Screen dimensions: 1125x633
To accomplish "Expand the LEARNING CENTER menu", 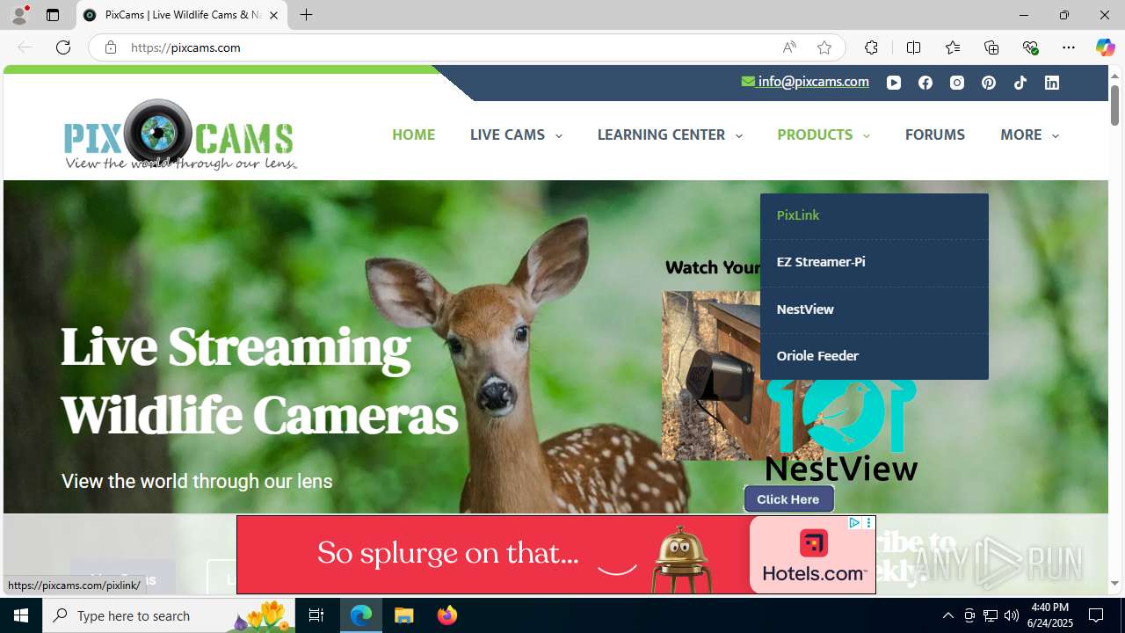I will [670, 135].
